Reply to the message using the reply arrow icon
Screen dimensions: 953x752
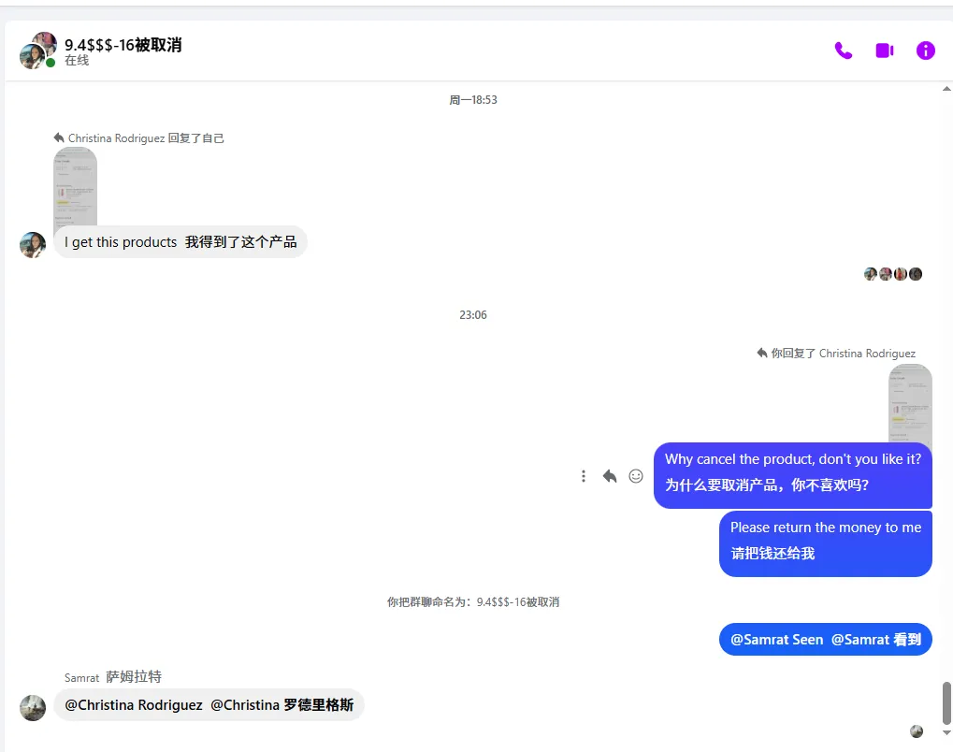coord(610,475)
